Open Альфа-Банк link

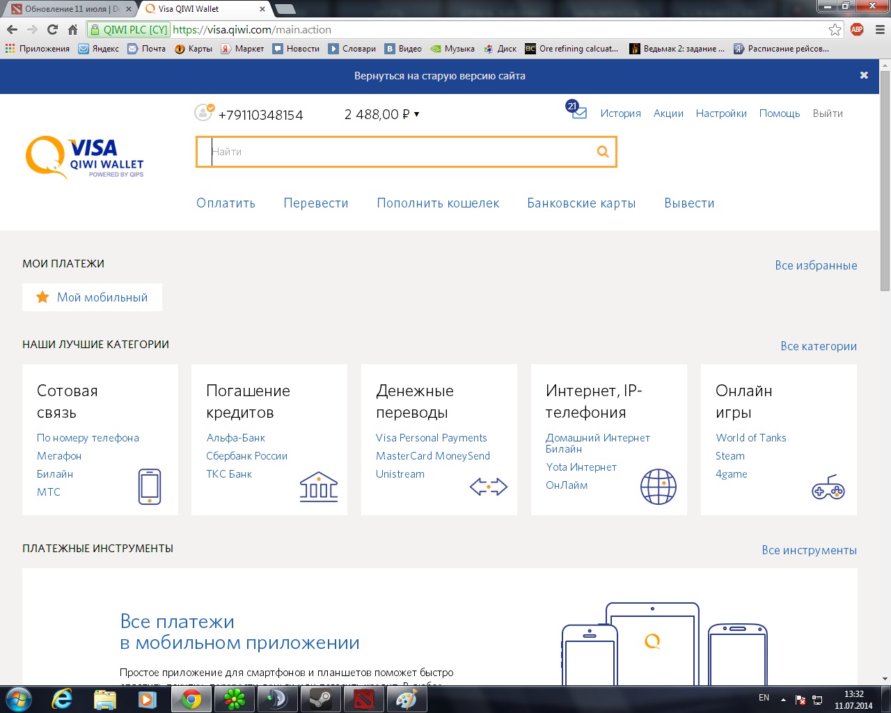coord(236,438)
